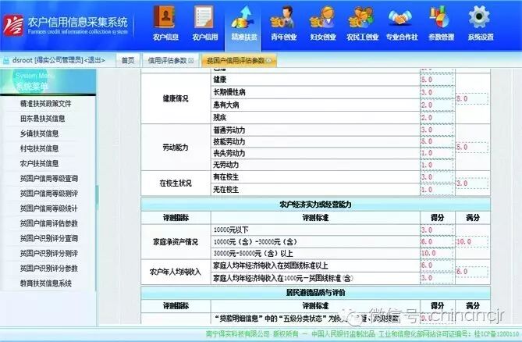The height and width of the screenshot is (342, 522).
Task: Edit score for 1000元-贫困线标准 income row
Action: click(437, 278)
